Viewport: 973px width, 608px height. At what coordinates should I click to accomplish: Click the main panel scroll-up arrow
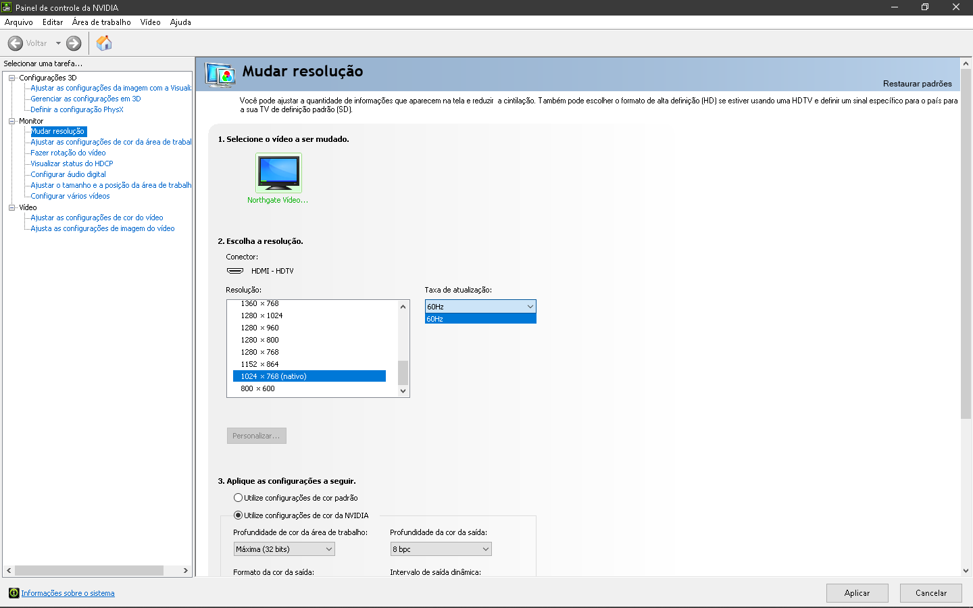[x=966, y=64]
